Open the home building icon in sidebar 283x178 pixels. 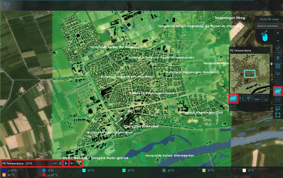point(278,57)
